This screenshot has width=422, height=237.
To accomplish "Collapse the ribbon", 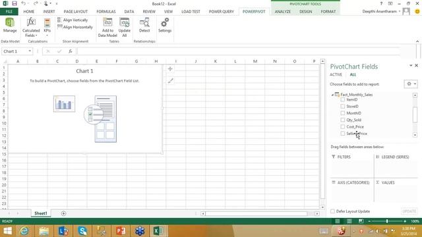I will click(x=417, y=41).
